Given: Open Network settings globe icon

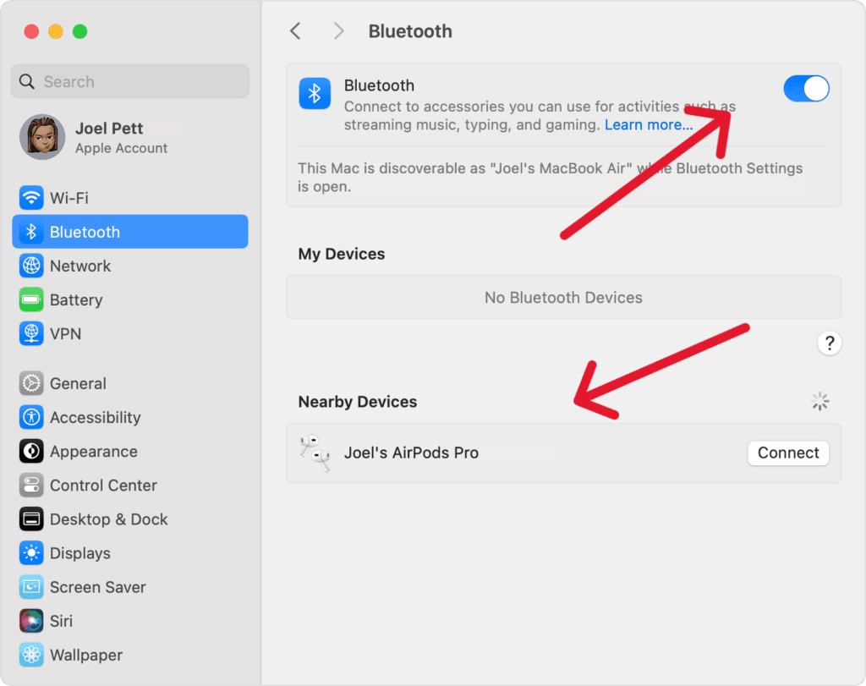Looking at the screenshot, I should [31, 266].
